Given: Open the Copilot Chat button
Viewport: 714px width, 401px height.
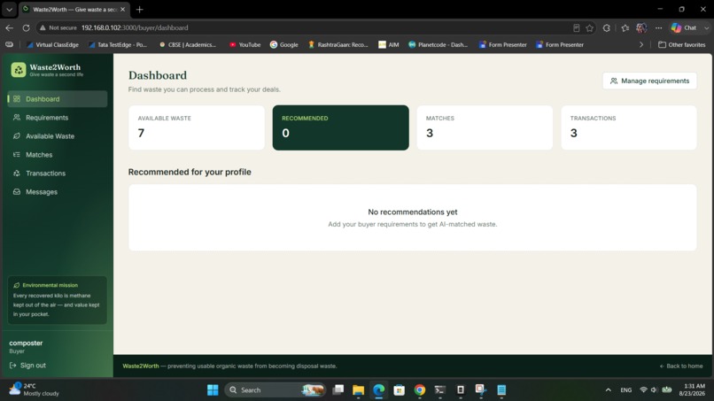Looking at the screenshot, I should pyautogui.click(x=685, y=27).
